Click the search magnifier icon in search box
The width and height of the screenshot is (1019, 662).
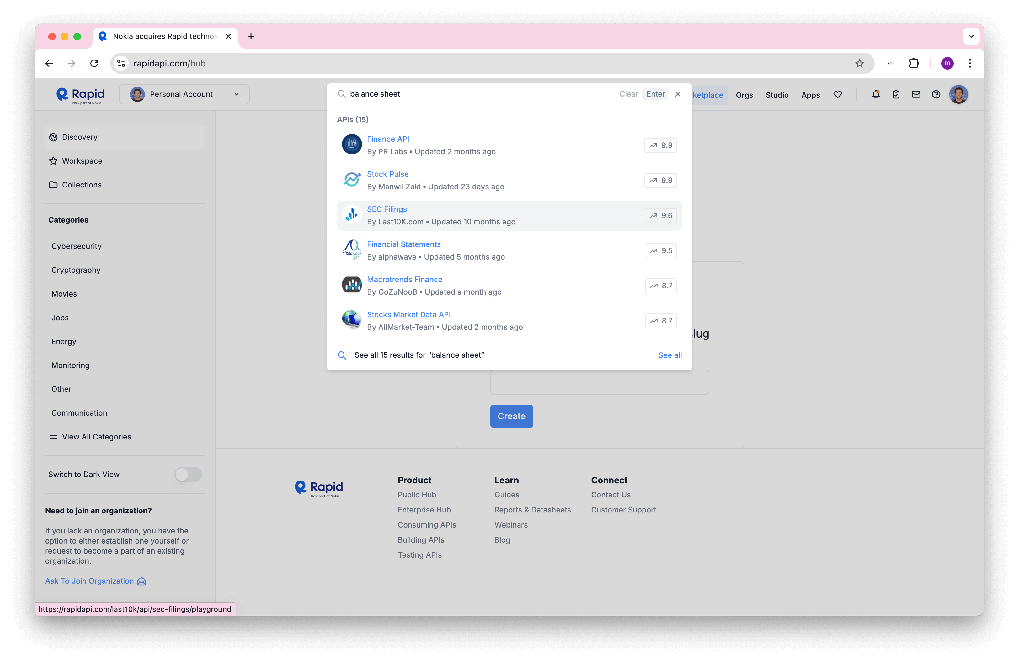(x=342, y=94)
